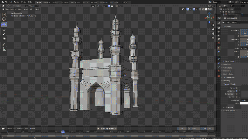Select the Cursor tool in the left toolbar
Image resolution: width=248 pixels, height=139 pixels.
(x=4, y=19)
